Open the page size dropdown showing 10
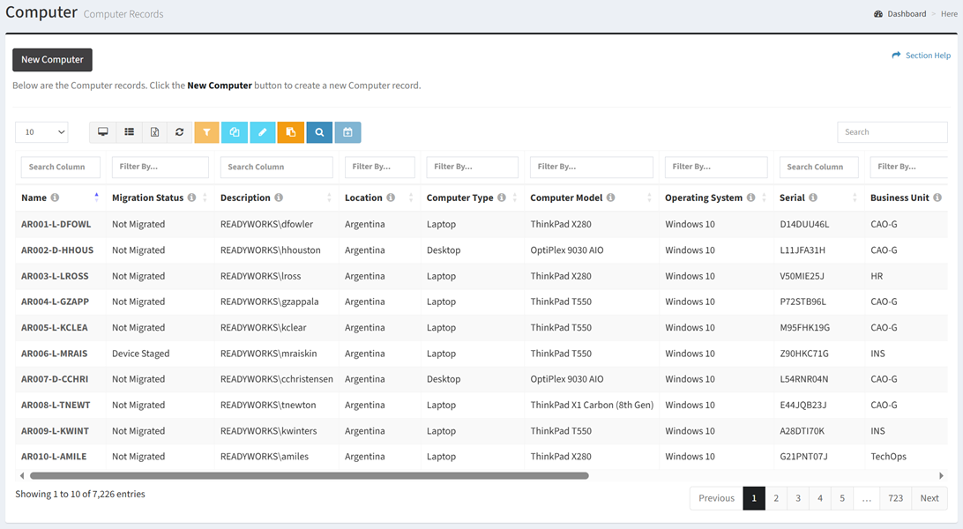 tap(41, 132)
